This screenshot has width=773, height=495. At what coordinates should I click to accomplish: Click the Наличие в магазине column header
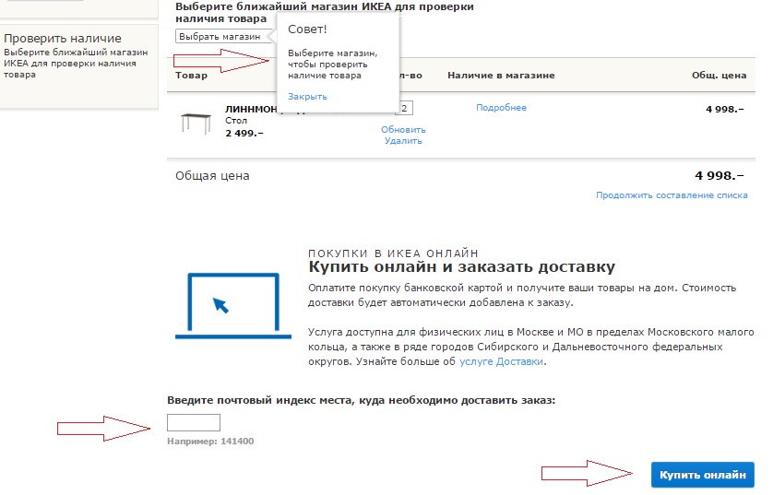pyautogui.click(x=501, y=76)
